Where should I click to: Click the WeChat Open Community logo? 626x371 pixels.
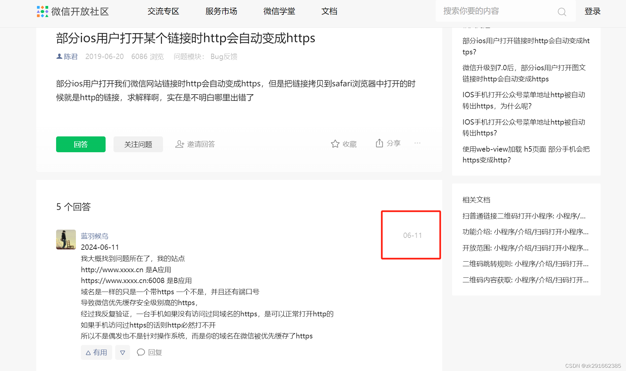coord(73,12)
